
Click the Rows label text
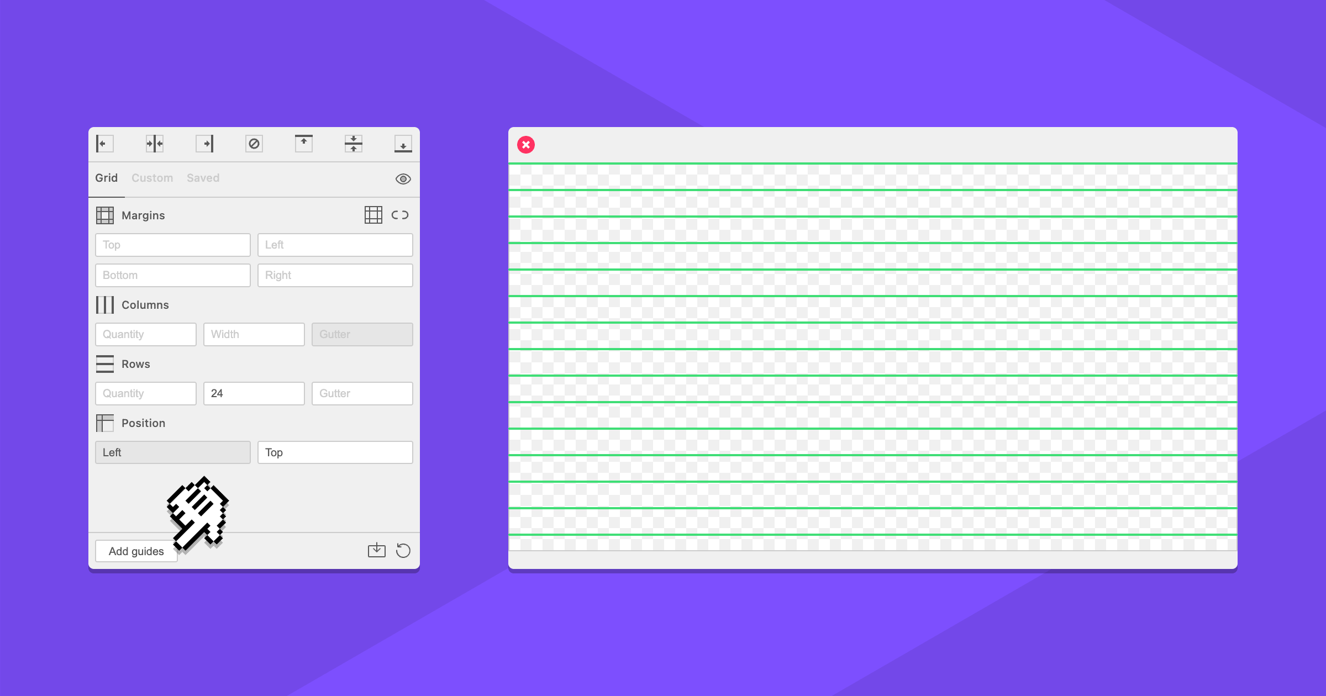[136, 364]
